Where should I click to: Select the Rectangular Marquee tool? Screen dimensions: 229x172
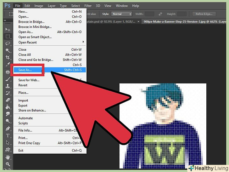(8, 36)
